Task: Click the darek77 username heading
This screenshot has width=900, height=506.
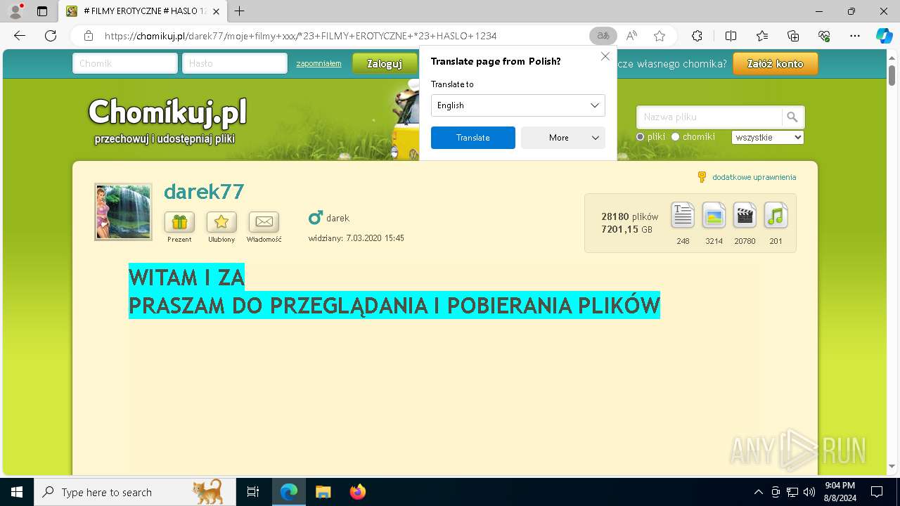Action: [x=204, y=191]
